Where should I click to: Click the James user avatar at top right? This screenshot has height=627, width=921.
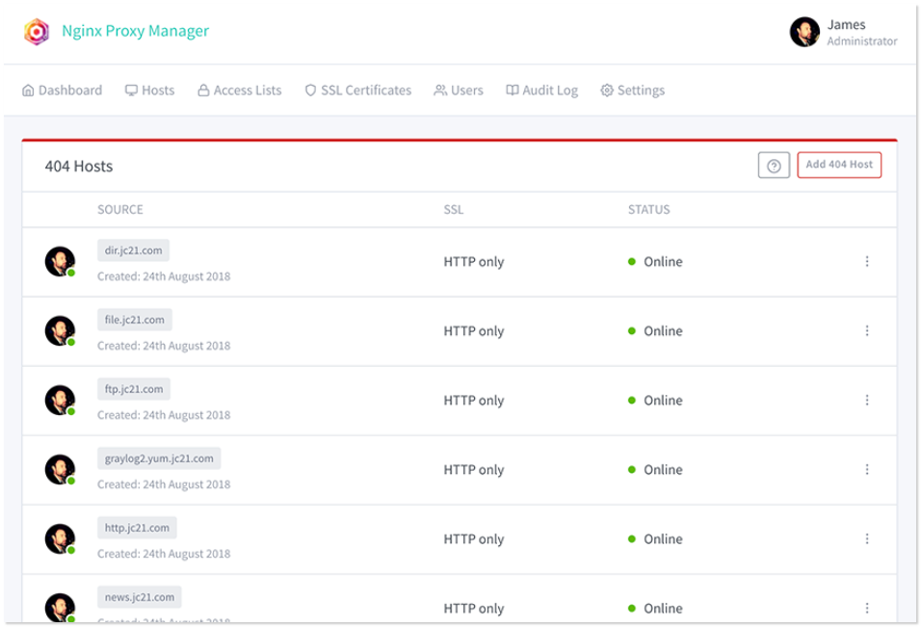tap(804, 32)
